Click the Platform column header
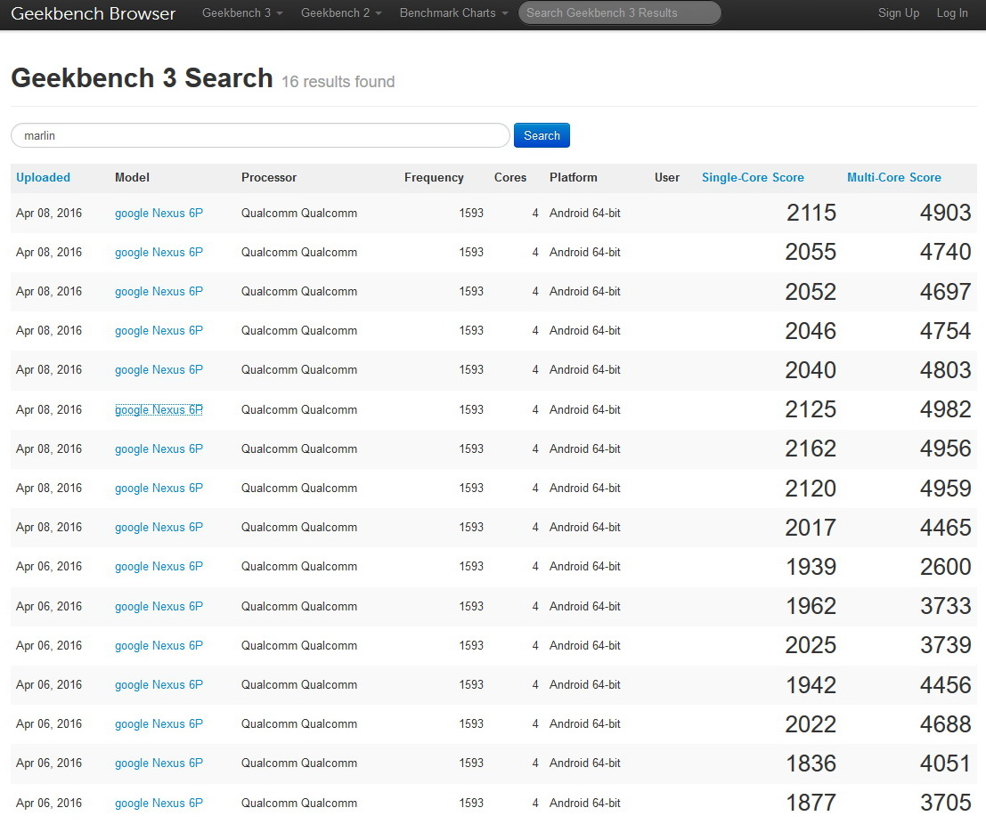The image size is (986, 824). tap(573, 178)
